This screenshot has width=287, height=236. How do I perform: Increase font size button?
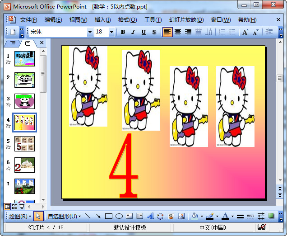245,32
